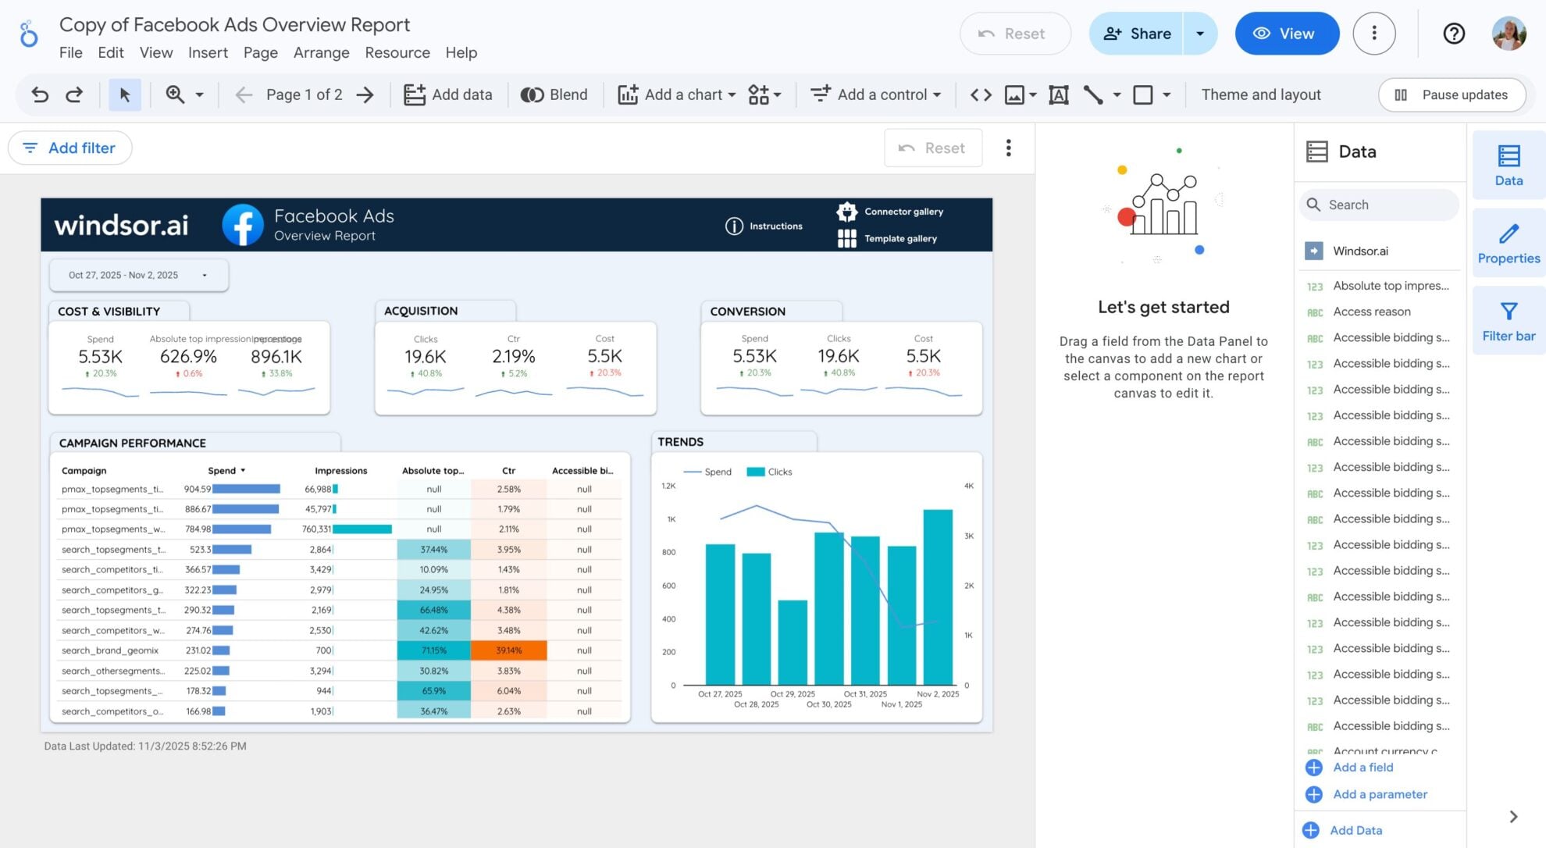Click Add a parameter link
The width and height of the screenshot is (1546, 848).
click(x=1380, y=794)
